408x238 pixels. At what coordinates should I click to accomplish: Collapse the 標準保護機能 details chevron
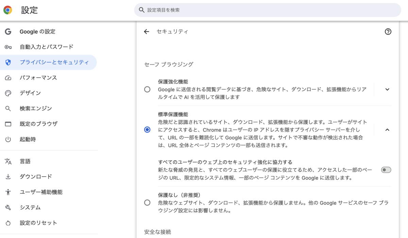click(x=387, y=130)
